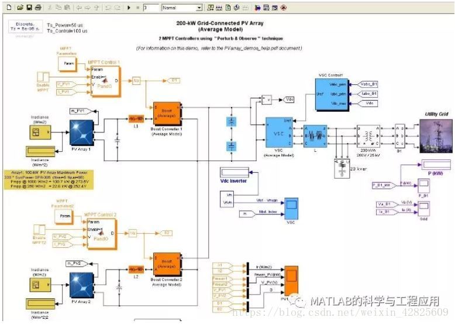The height and width of the screenshot is (324, 455).
Task: Open the P_B1 scope block
Action: pos(423,186)
